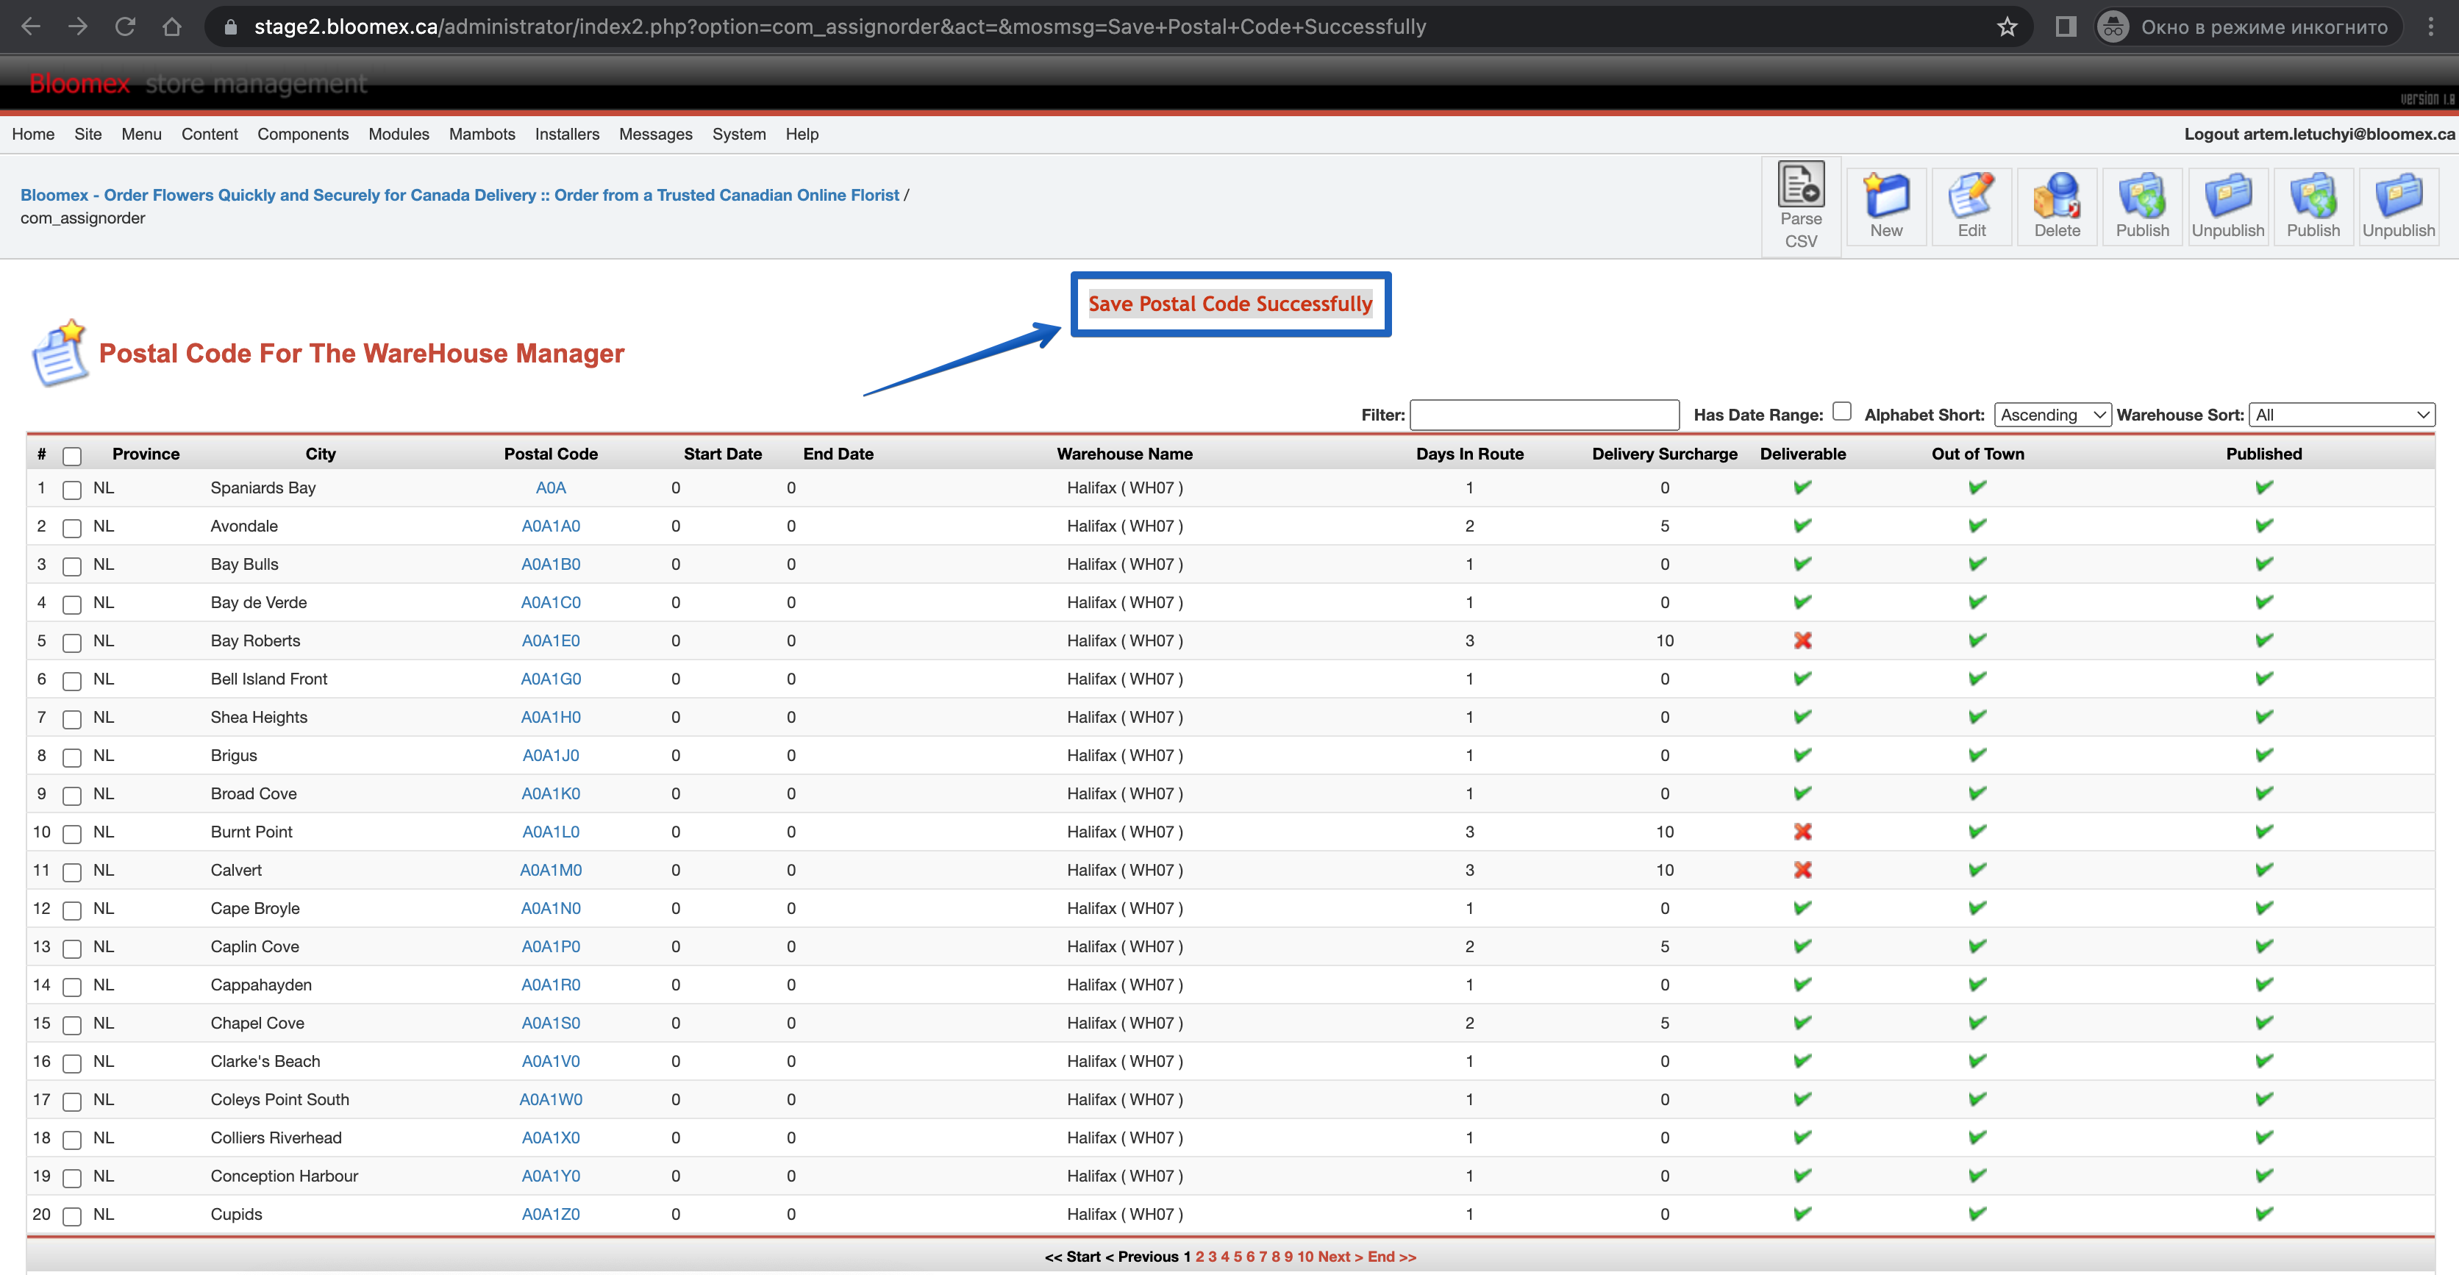
Task: Click the Out of Town checkmark for Brigus
Action: pos(1977,755)
